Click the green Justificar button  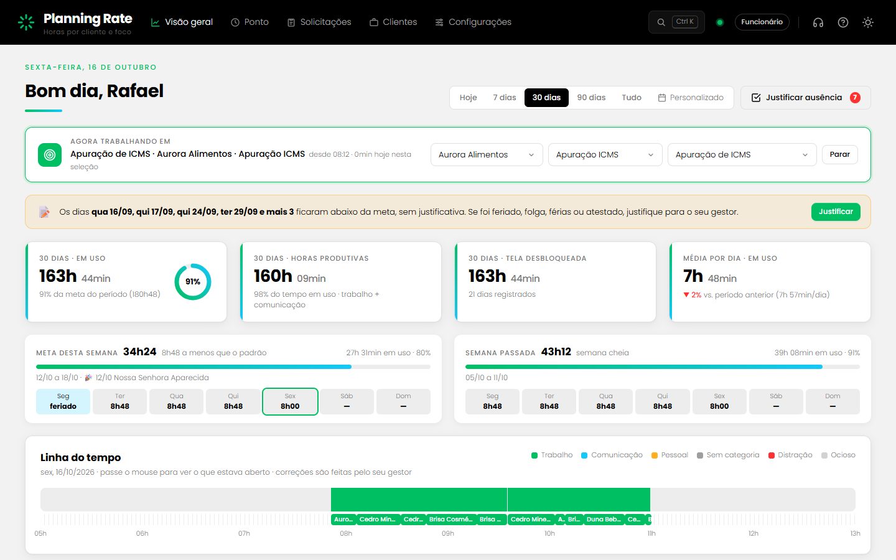(836, 212)
